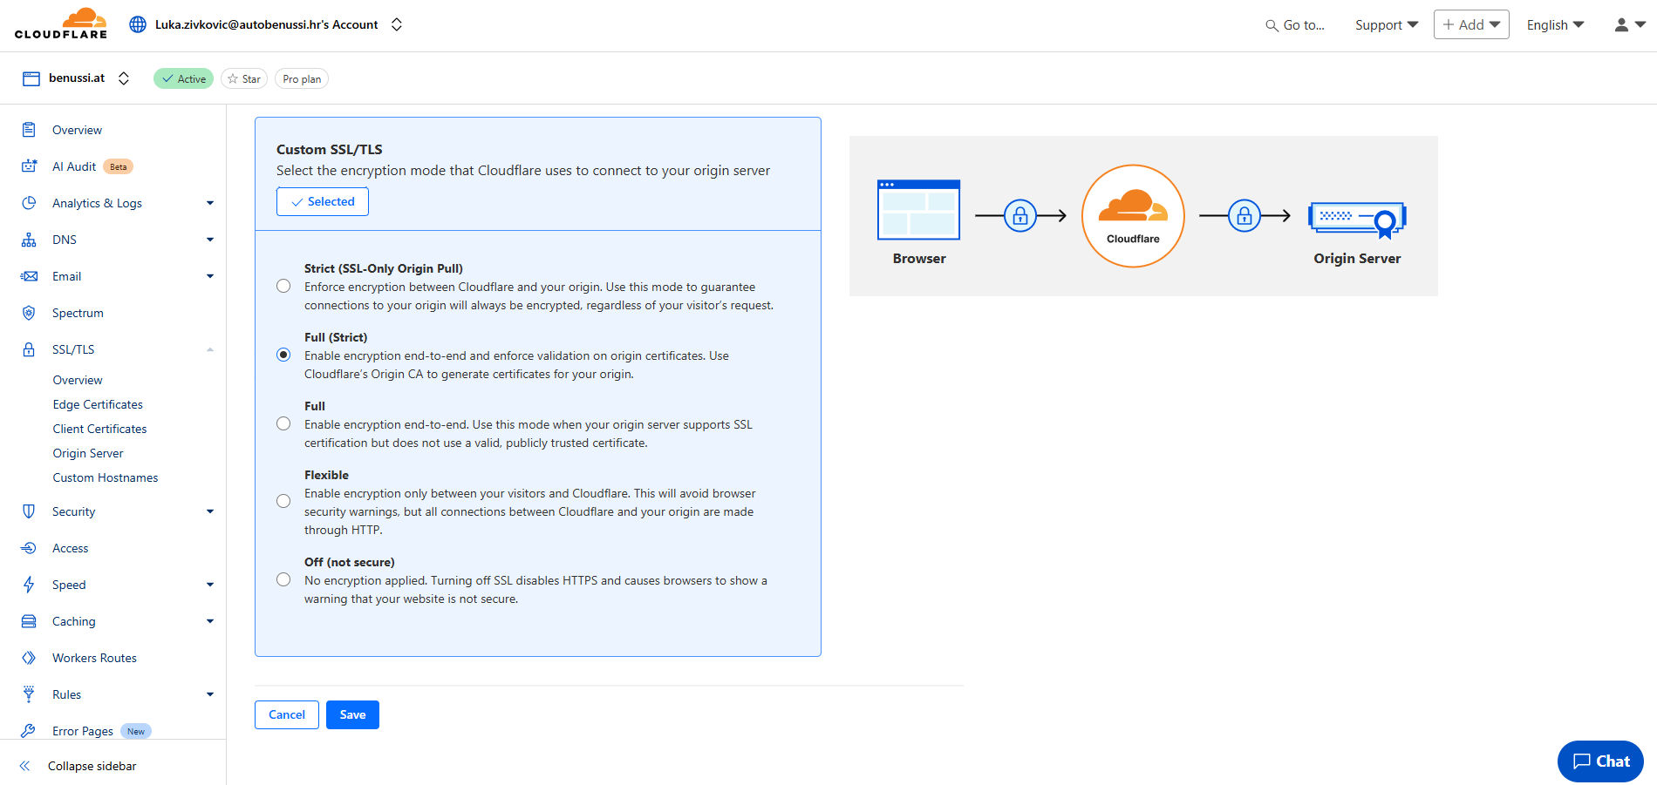This screenshot has width=1657, height=785.
Task: Click the Access icon in sidebar
Action: click(29, 548)
